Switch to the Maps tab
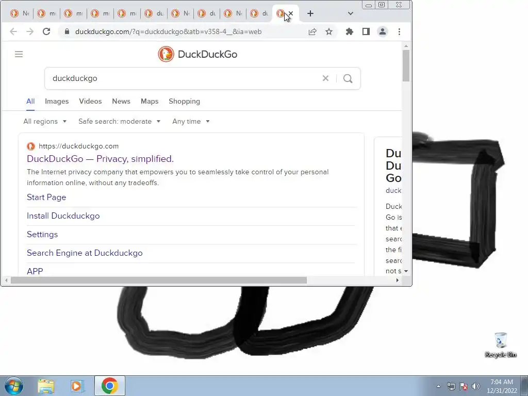The width and height of the screenshot is (528, 396). (x=150, y=102)
